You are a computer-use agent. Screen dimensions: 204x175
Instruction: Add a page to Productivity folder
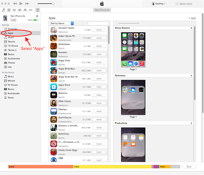(x=191, y=123)
